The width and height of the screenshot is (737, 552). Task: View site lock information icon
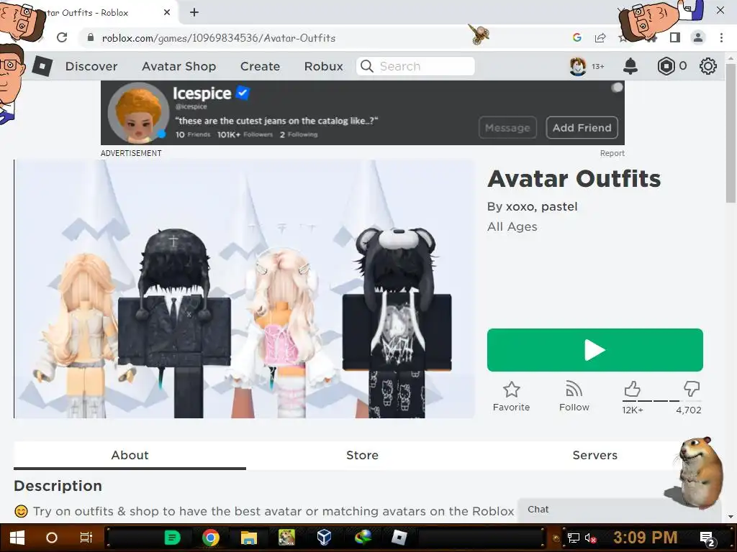click(91, 37)
